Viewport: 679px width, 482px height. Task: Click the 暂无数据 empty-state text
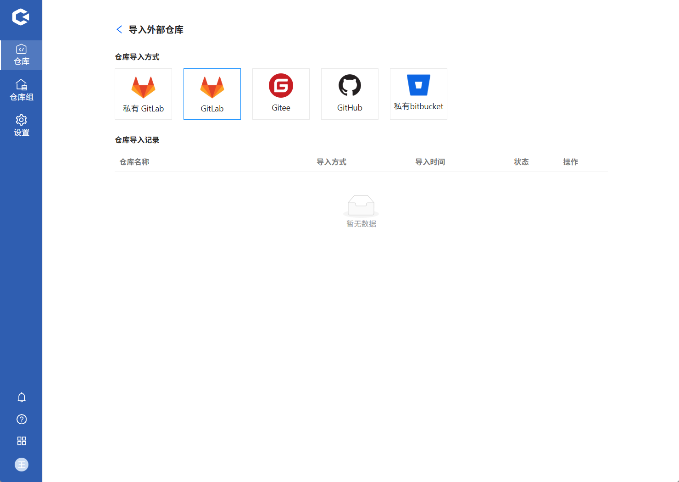click(361, 224)
